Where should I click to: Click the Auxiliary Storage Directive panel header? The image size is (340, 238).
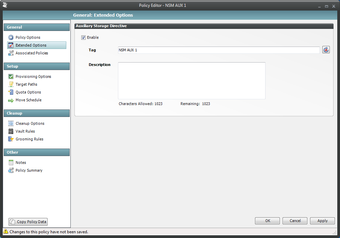tap(204, 26)
